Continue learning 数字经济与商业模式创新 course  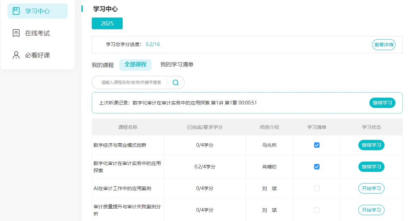[x=371, y=145]
